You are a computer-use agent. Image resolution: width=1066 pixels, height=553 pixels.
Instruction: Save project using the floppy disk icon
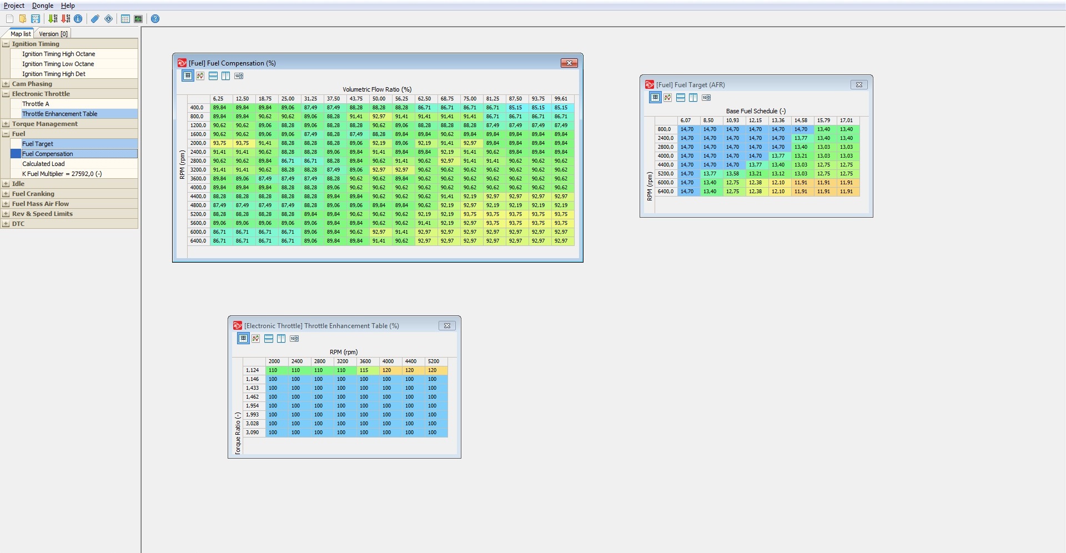click(36, 19)
